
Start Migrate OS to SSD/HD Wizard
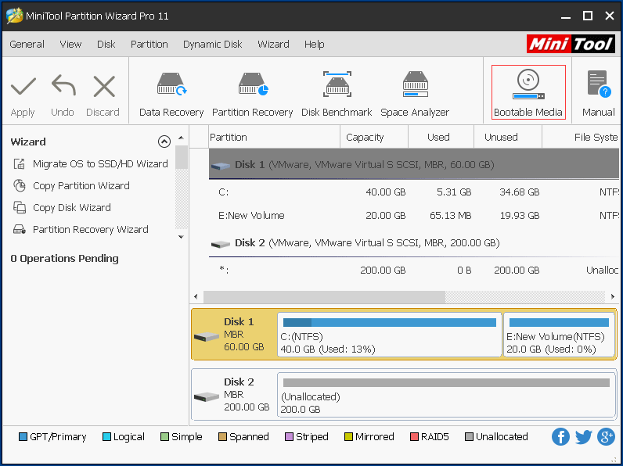pos(100,163)
